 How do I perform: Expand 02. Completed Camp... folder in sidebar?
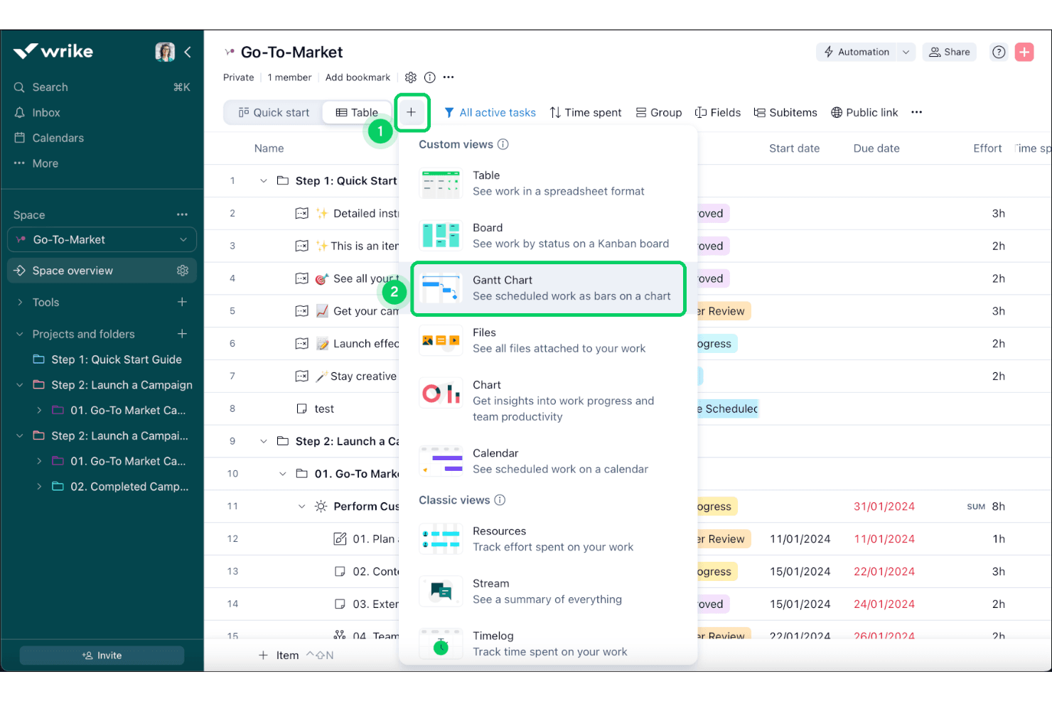pyautogui.click(x=39, y=487)
